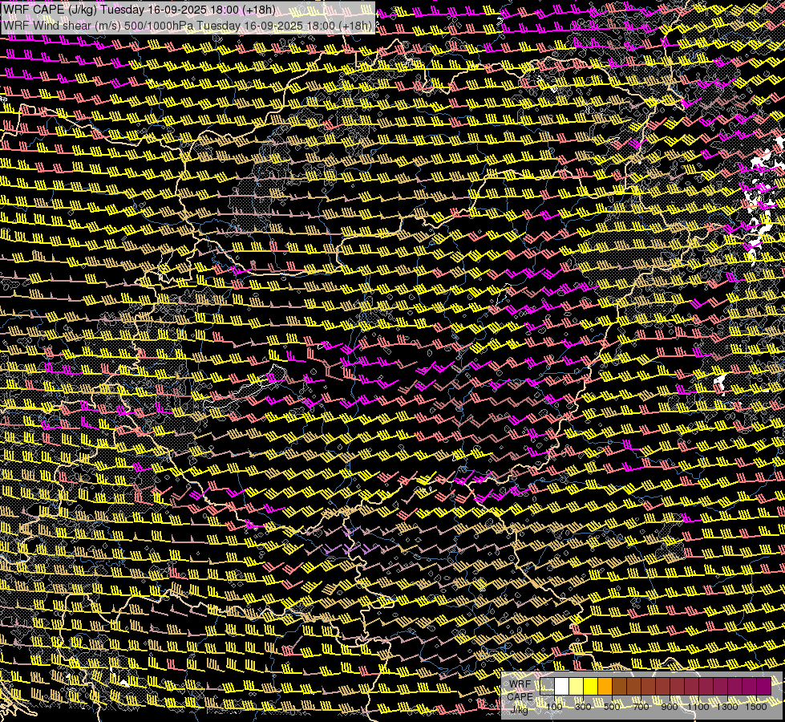785x722 pixels.
Task: Click the white CAPE legend swatch
Action: (562, 687)
